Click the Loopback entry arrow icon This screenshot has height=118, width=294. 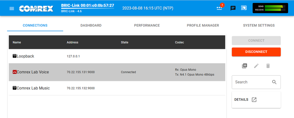[x=15, y=56]
